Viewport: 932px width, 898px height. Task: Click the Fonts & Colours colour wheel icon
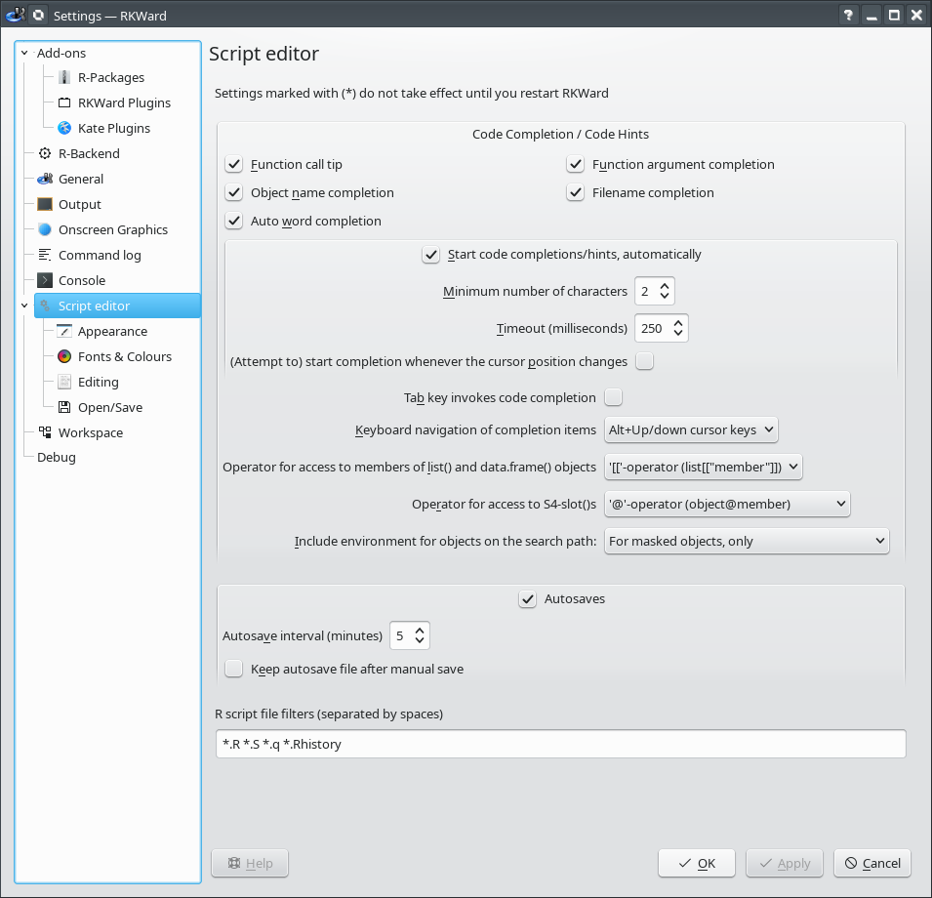click(64, 356)
